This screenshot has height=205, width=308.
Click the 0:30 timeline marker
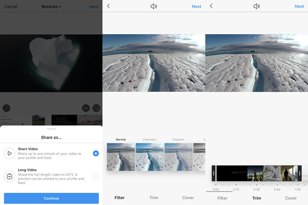coord(257,190)
